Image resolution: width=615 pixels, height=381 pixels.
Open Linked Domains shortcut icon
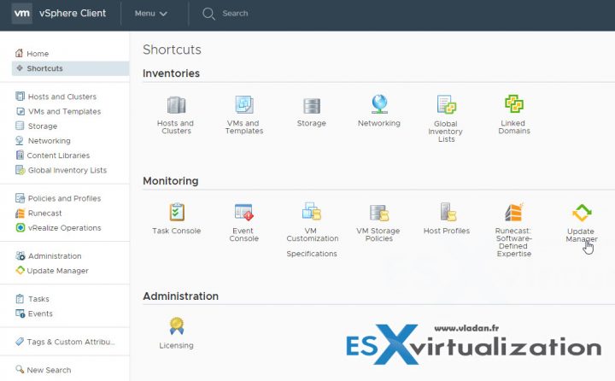click(x=514, y=105)
